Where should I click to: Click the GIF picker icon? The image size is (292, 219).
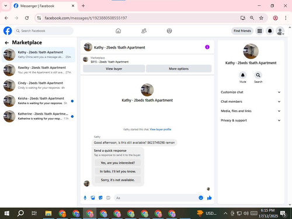tap(108, 198)
